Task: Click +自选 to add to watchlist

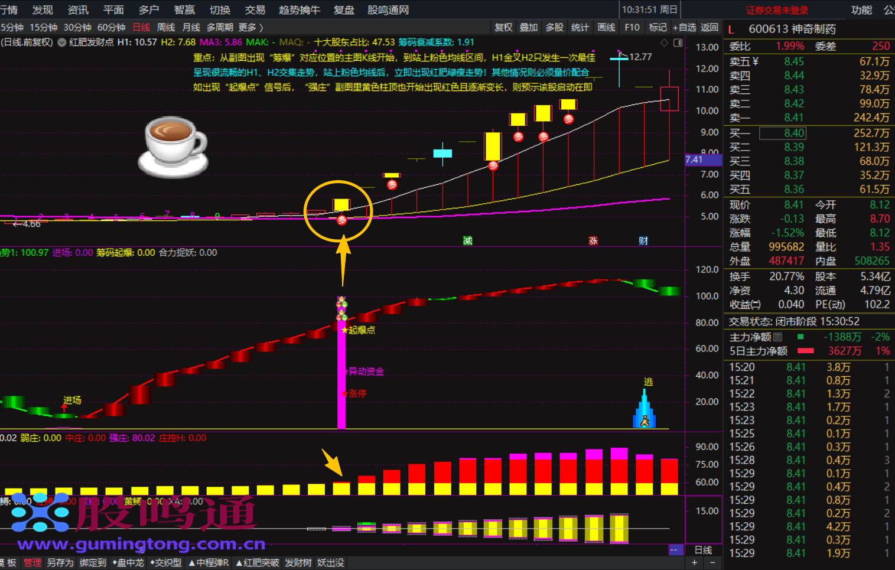Action: tap(685, 27)
